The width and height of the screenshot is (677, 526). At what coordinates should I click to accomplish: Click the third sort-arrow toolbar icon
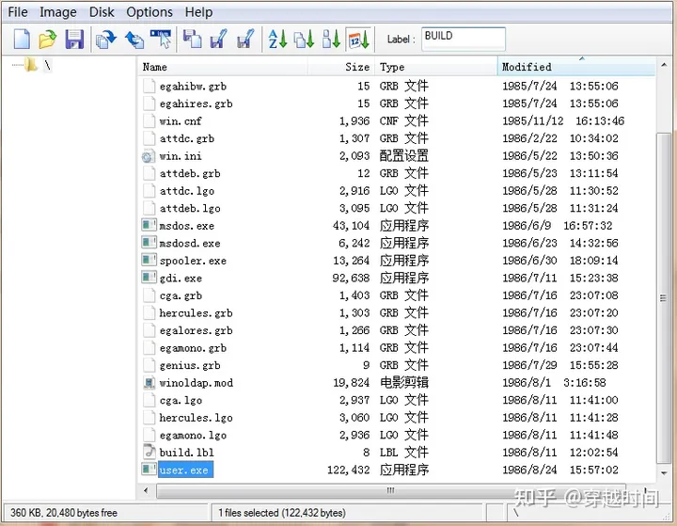[x=331, y=39]
